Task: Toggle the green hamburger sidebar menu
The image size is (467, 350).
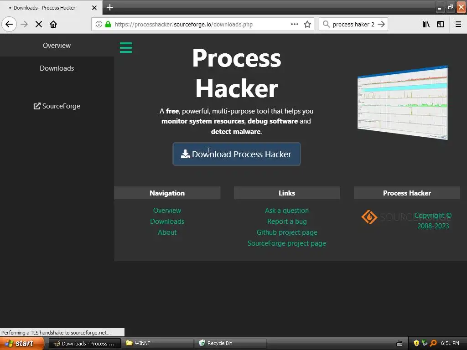Action: point(126,47)
